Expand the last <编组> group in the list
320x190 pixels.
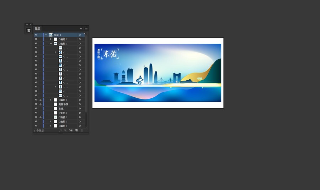50,126
